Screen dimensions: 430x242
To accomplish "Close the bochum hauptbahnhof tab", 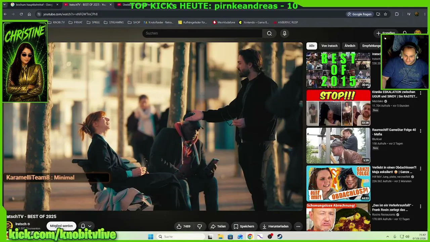I will [57, 5].
